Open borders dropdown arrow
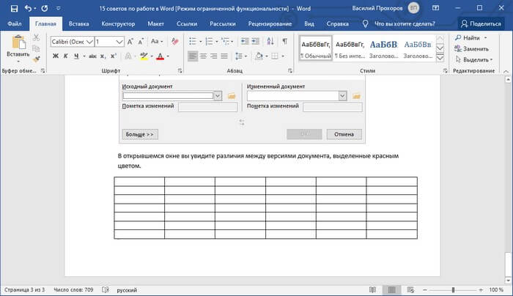 point(283,56)
